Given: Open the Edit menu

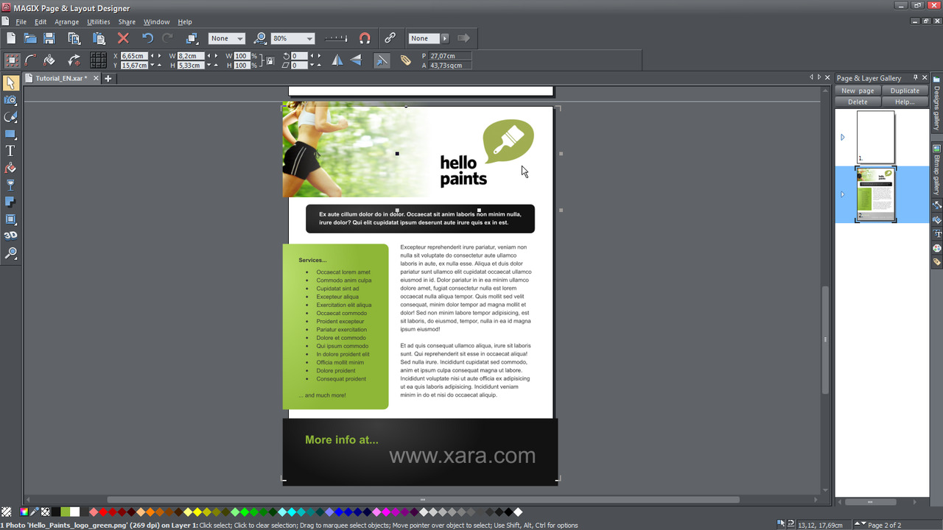Looking at the screenshot, I should tap(41, 22).
